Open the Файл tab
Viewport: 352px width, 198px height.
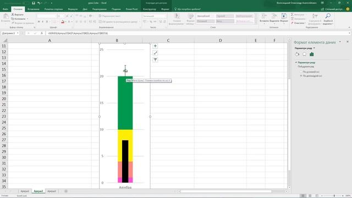point(5,9)
